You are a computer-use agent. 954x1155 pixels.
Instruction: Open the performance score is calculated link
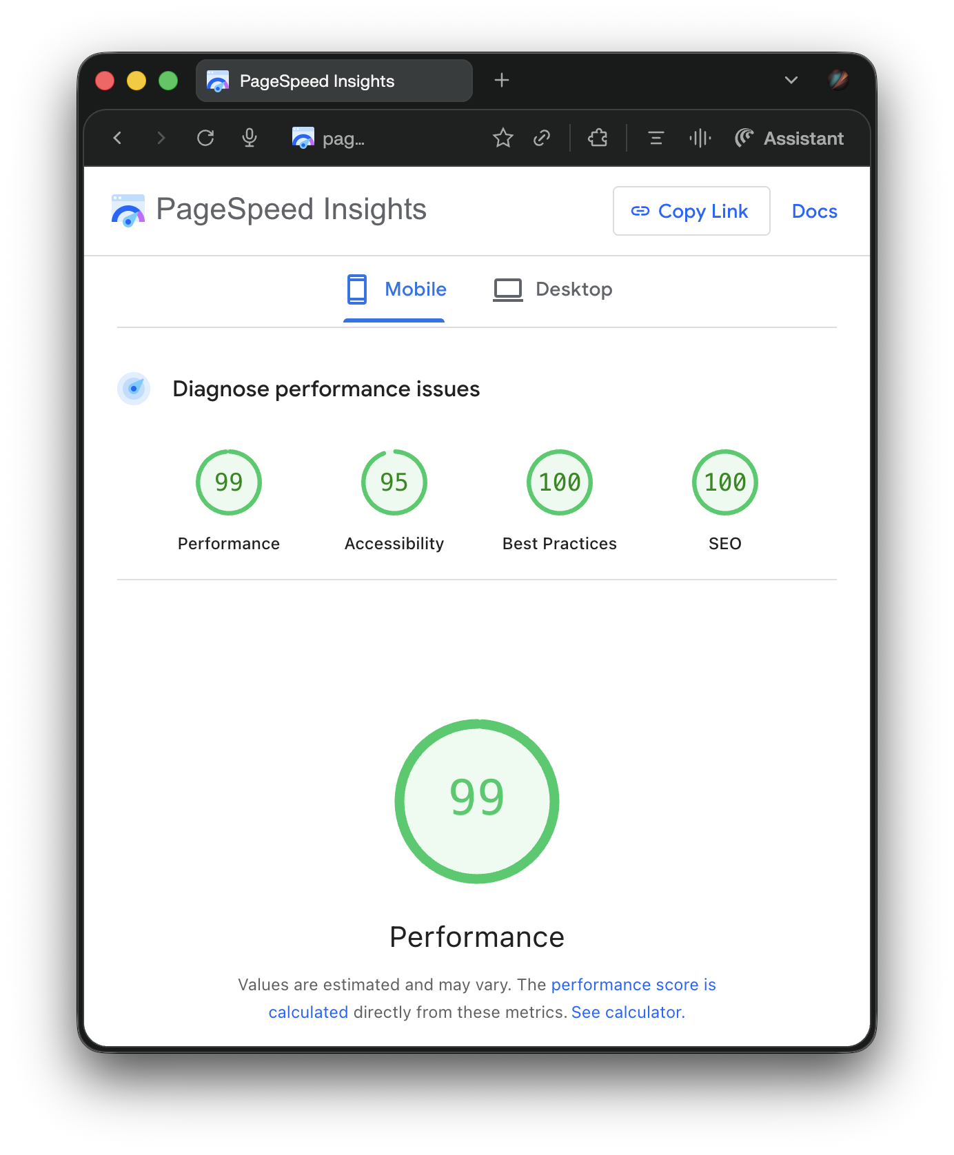pyautogui.click(x=633, y=985)
